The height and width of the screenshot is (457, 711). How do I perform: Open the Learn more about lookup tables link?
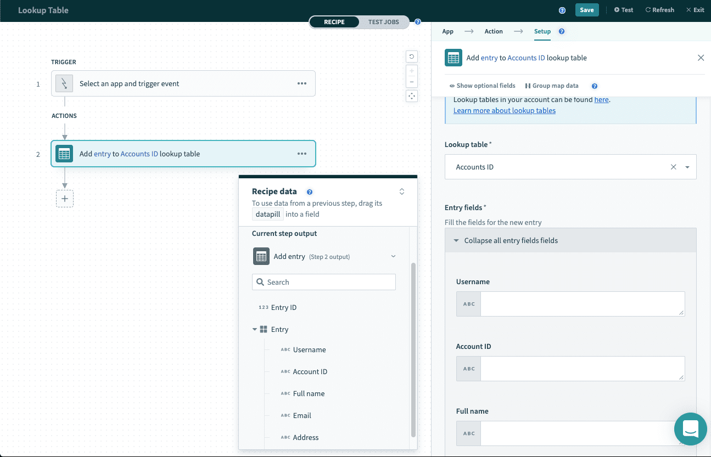pos(504,110)
